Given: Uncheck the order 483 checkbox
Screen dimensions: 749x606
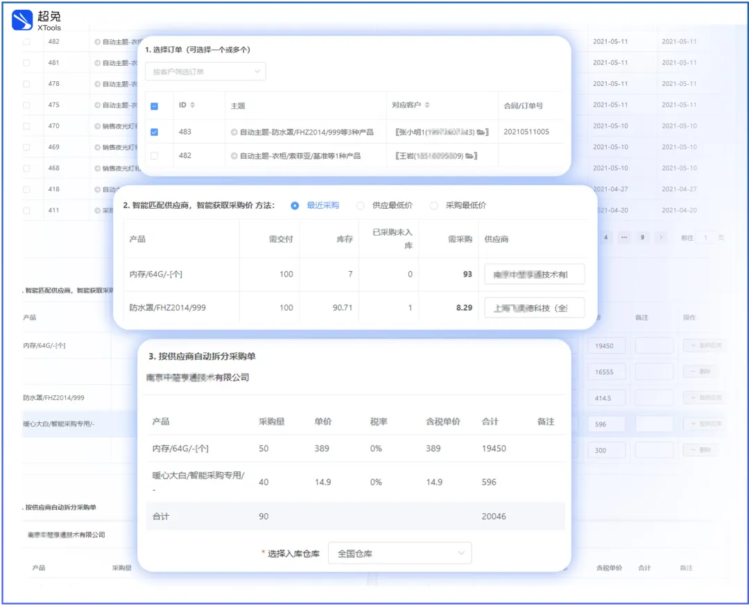Looking at the screenshot, I should click(154, 132).
